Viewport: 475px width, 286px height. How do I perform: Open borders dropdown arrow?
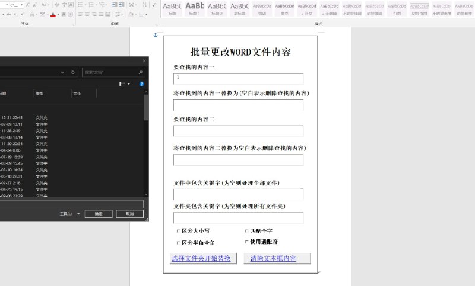(147, 14)
